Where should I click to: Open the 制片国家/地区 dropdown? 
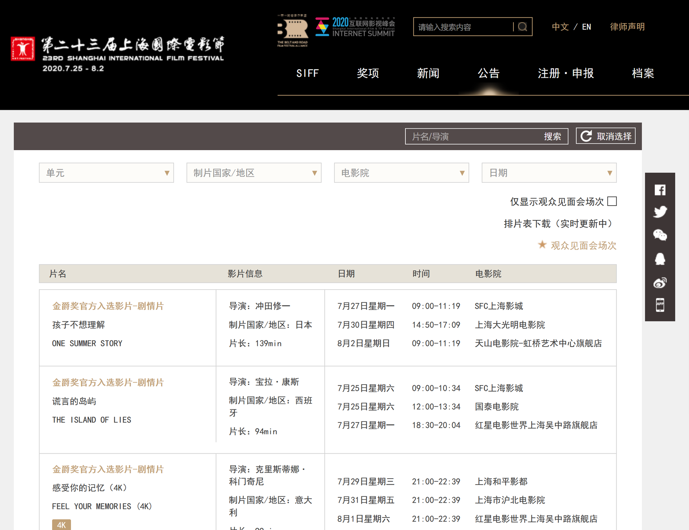pyautogui.click(x=254, y=173)
